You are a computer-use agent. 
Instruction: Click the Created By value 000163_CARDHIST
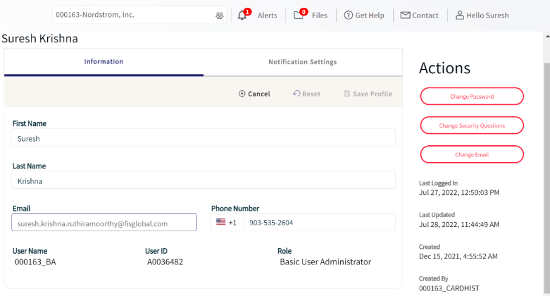(449, 288)
